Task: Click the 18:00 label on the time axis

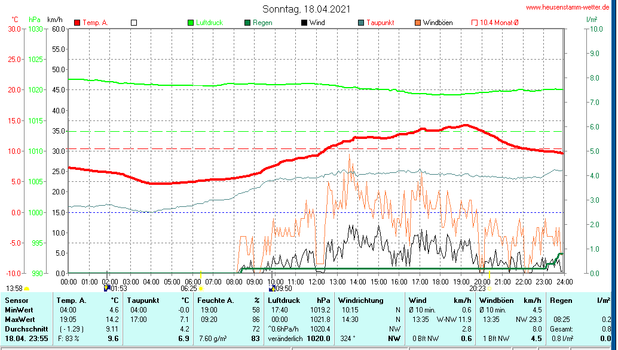Action: click(440, 282)
